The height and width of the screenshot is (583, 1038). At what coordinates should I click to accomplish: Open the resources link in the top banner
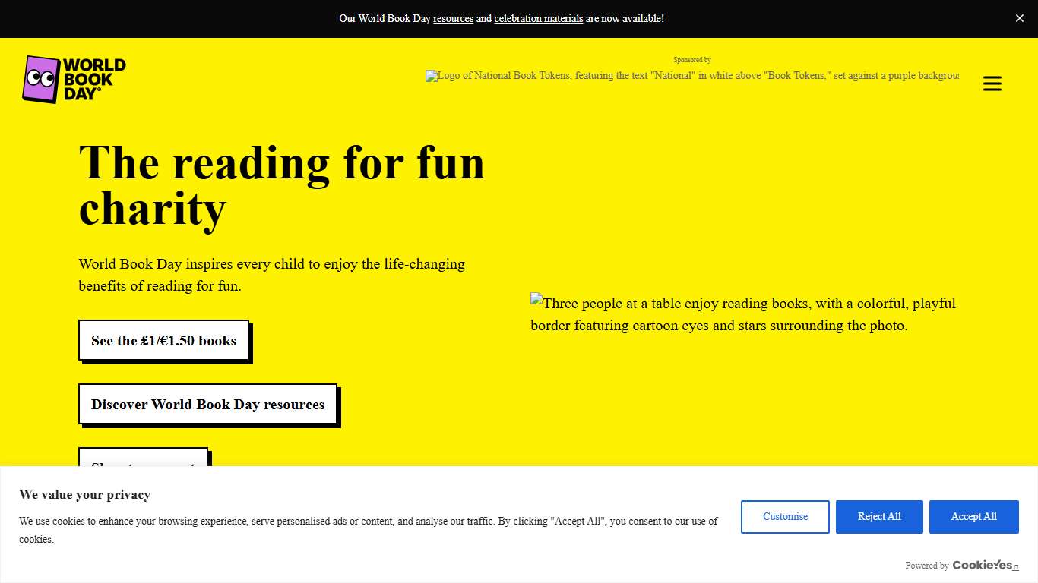tap(453, 18)
